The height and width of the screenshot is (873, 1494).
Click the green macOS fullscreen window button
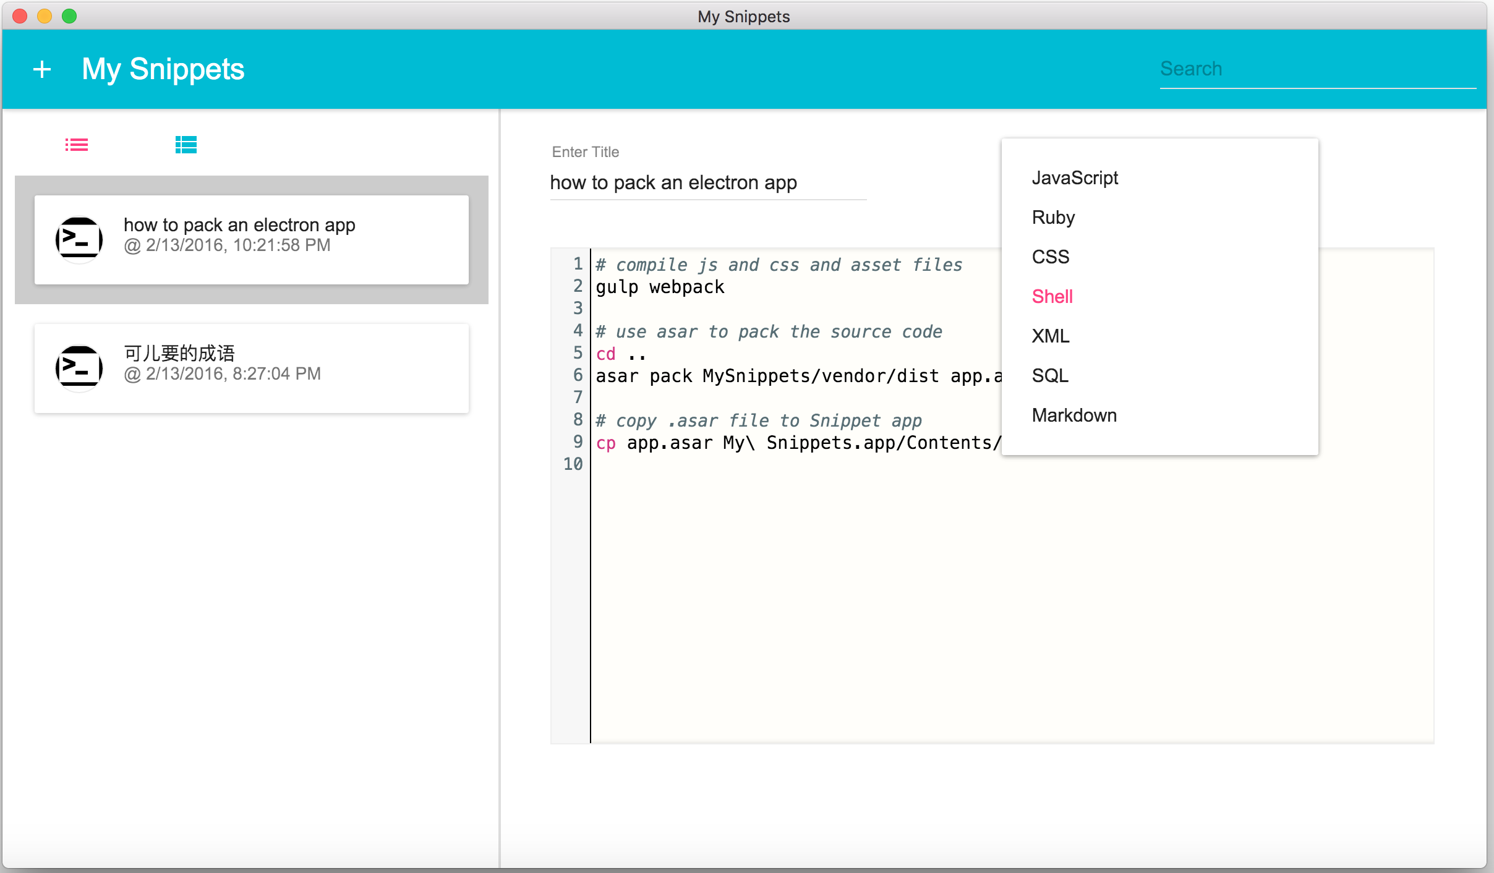[69, 16]
